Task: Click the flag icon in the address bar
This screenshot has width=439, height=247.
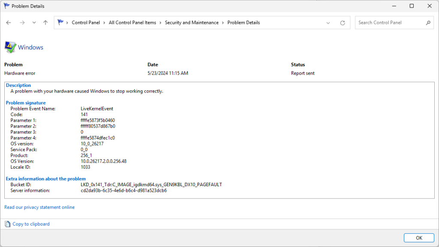Action: pos(60,22)
